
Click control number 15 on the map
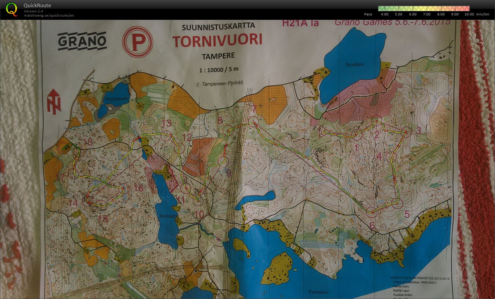(x=103, y=218)
